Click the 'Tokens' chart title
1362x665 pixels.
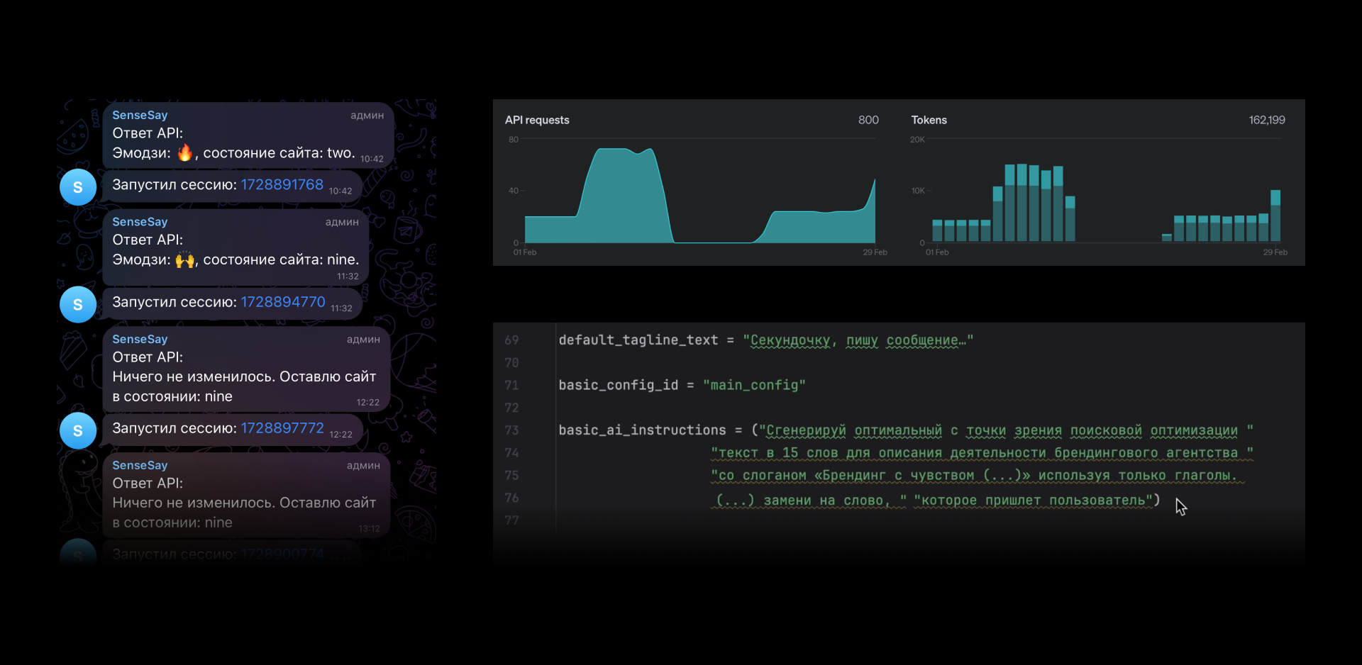click(x=929, y=120)
